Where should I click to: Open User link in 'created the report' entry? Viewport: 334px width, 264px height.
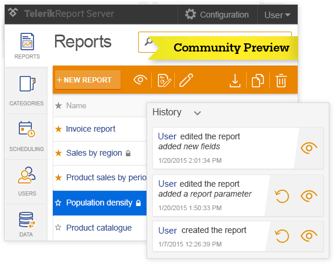point(168,231)
